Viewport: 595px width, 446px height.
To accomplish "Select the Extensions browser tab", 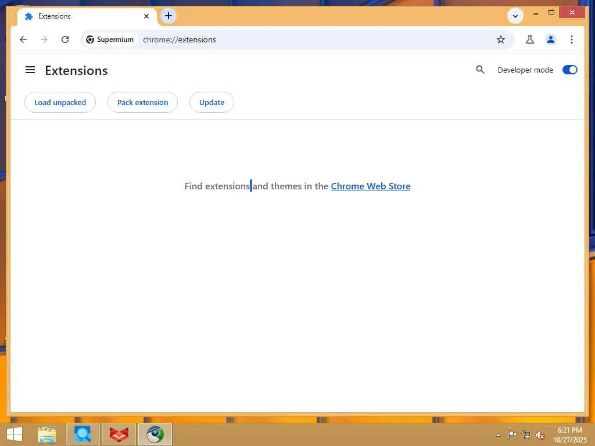I will 87,16.
